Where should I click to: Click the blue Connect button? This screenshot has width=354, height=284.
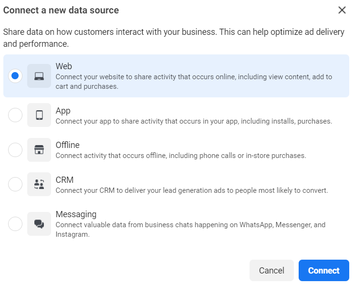pos(324,271)
